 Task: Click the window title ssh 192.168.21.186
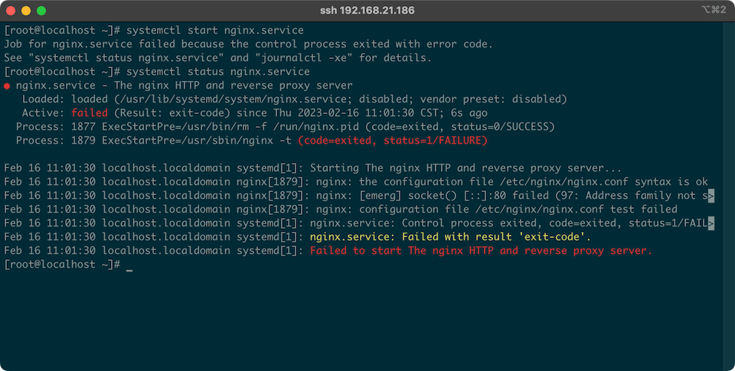coord(367,11)
